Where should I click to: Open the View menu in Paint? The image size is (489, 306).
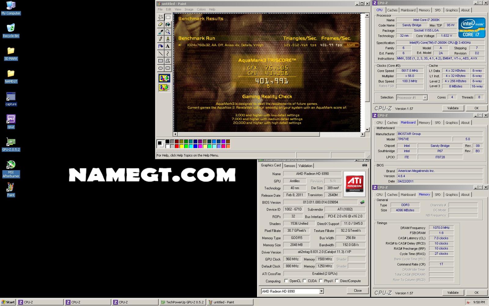click(178, 9)
